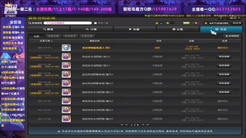The image size is (246, 138).
Task: Jump to last page arrow
Action: coord(148,125)
